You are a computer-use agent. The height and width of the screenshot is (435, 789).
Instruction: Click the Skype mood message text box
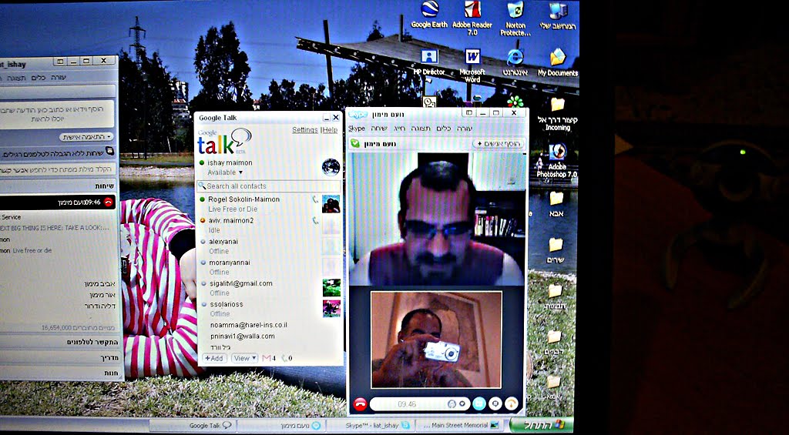click(x=57, y=113)
